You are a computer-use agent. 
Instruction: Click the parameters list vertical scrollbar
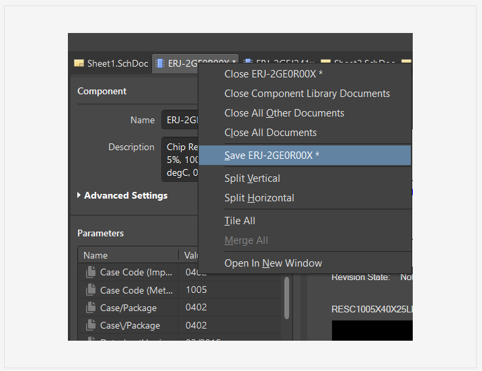point(286,298)
